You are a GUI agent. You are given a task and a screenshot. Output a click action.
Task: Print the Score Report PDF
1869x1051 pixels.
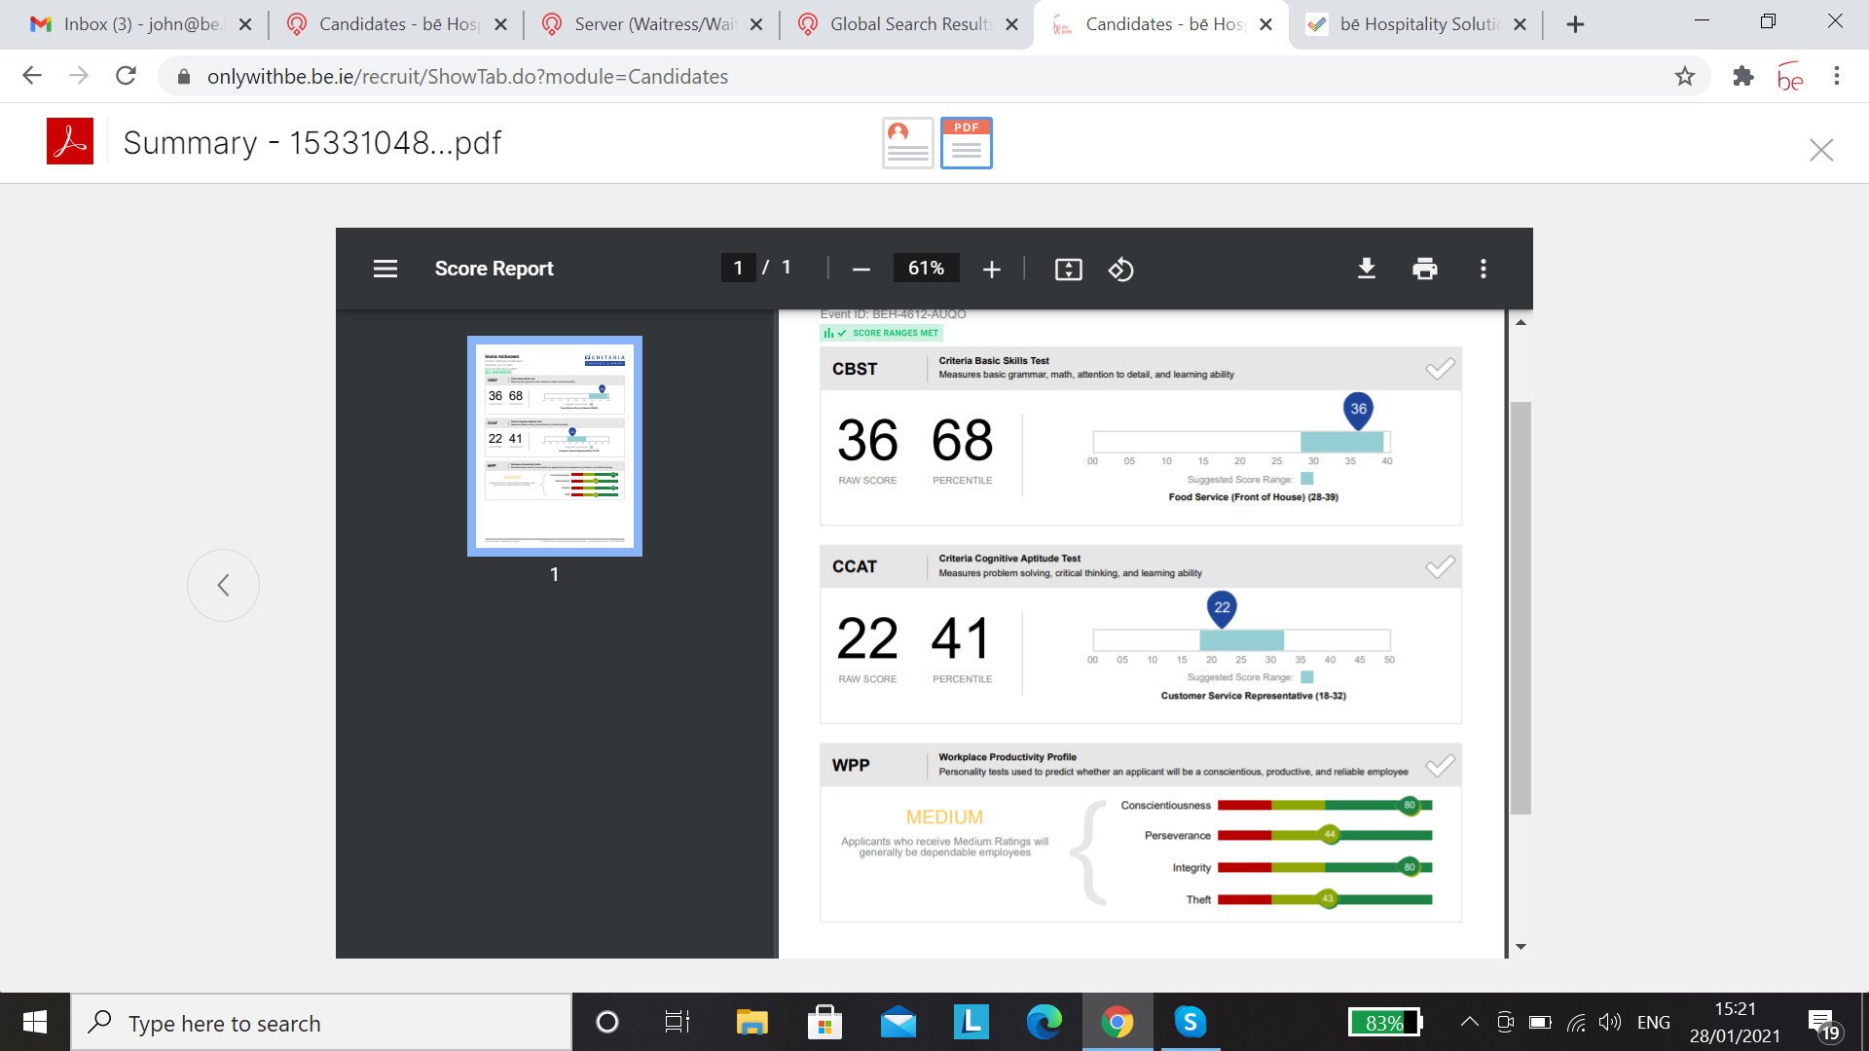(1425, 269)
